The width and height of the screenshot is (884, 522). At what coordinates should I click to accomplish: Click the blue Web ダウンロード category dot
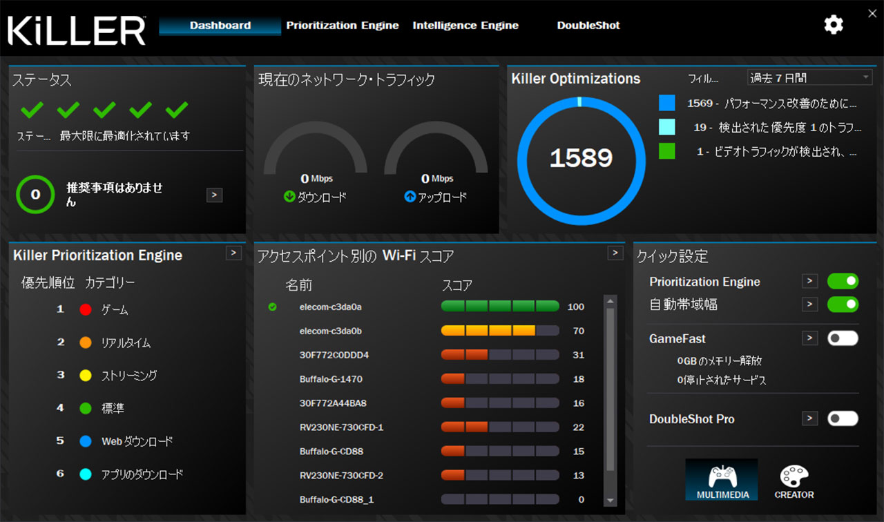(86, 441)
